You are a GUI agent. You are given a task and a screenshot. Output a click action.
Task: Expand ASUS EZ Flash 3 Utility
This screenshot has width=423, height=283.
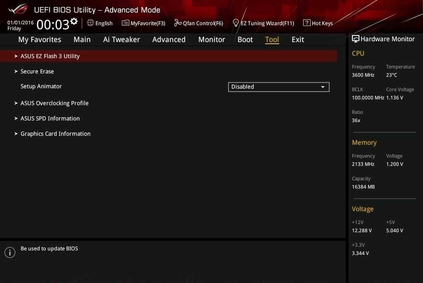(x=50, y=56)
